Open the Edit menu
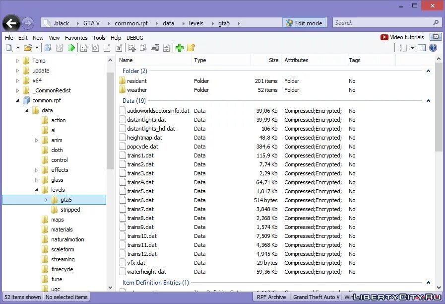Viewport: 445px width, 304px height. tap(23, 38)
